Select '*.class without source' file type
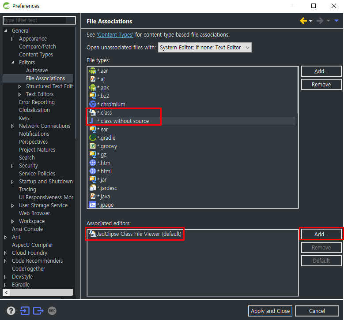344x320 pixels. tap(191, 121)
